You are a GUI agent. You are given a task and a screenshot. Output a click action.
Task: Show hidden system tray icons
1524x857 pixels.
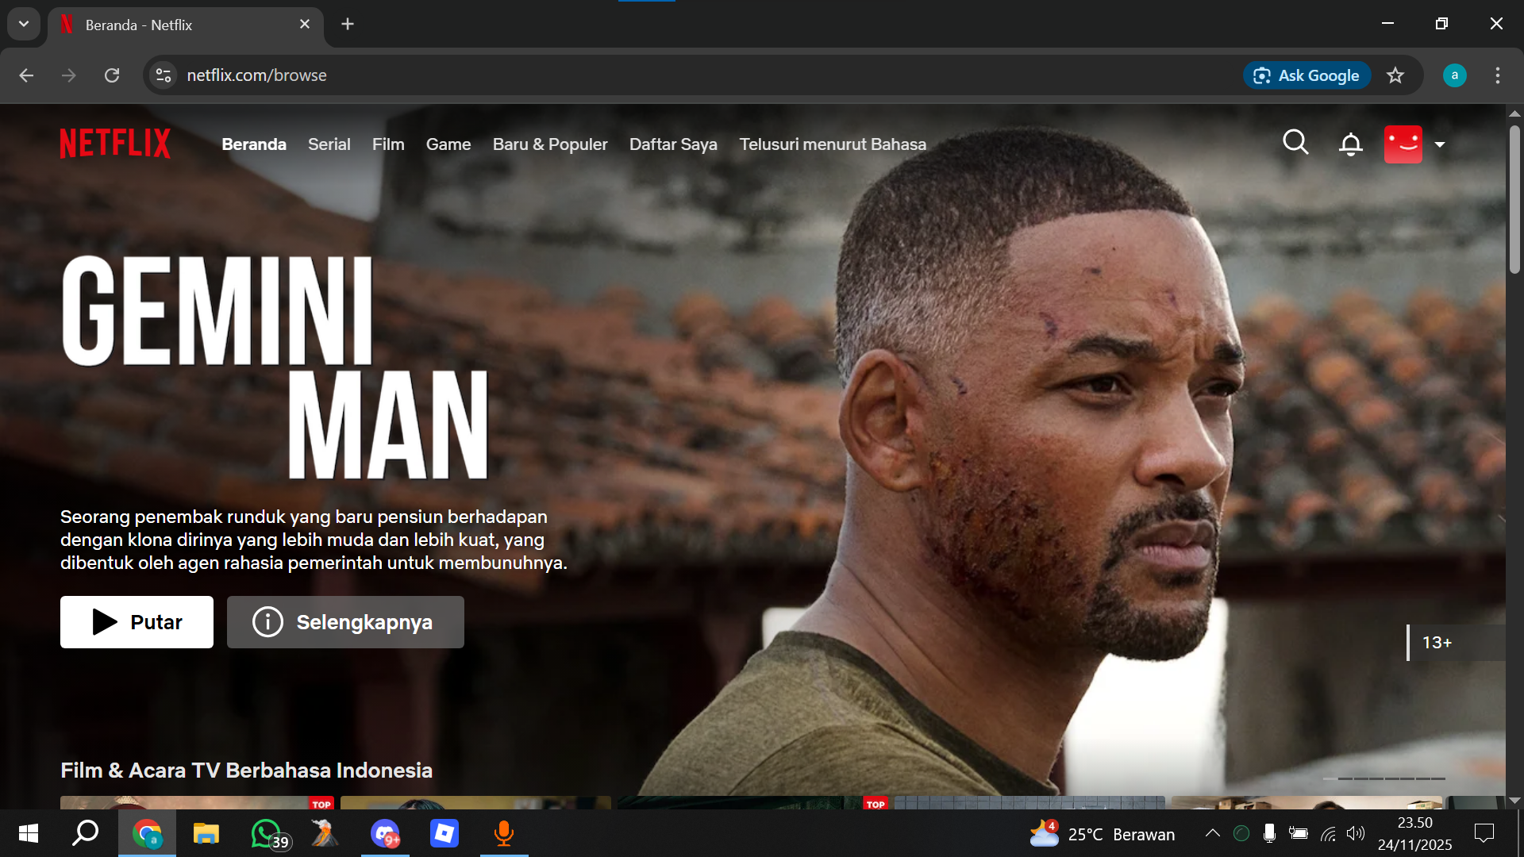(x=1212, y=833)
